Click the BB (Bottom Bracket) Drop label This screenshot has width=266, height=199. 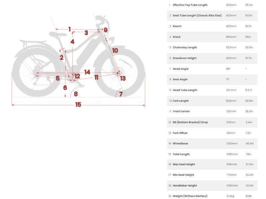coord(190,122)
